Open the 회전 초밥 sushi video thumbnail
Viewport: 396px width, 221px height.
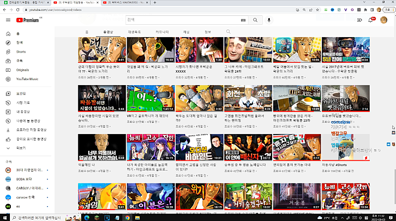[x=248, y=98]
